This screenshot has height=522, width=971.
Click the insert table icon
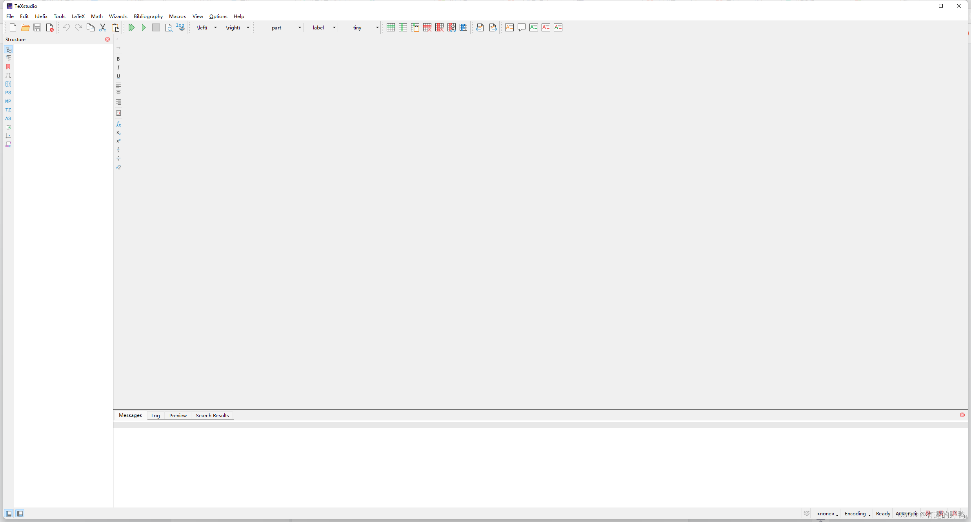click(391, 27)
